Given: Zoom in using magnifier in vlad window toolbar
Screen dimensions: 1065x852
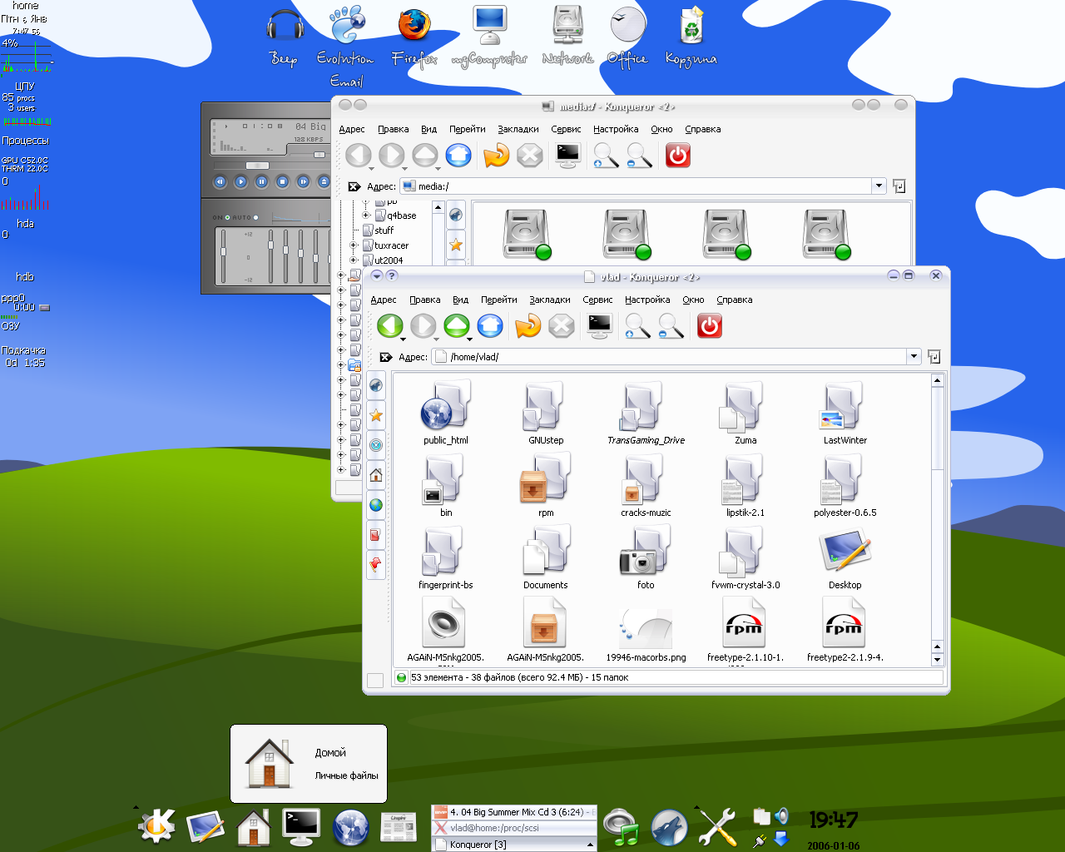Looking at the screenshot, I should coord(637,325).
